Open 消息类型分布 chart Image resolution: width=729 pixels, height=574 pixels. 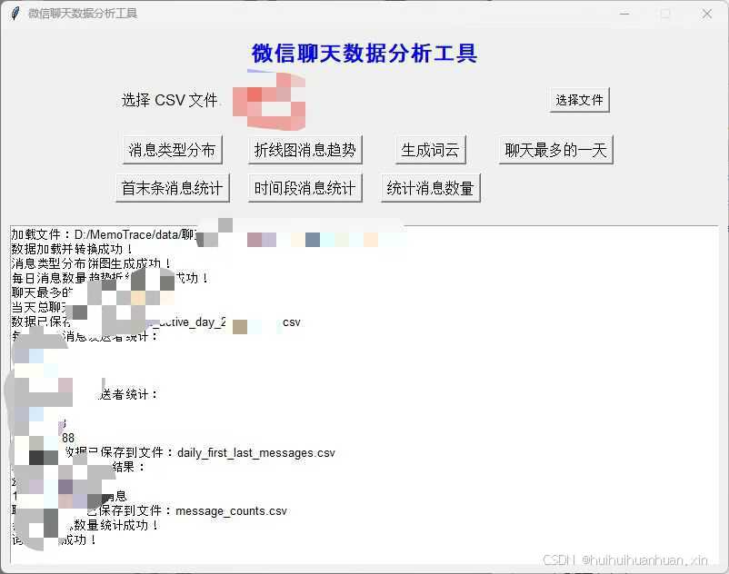coord(172,150)
